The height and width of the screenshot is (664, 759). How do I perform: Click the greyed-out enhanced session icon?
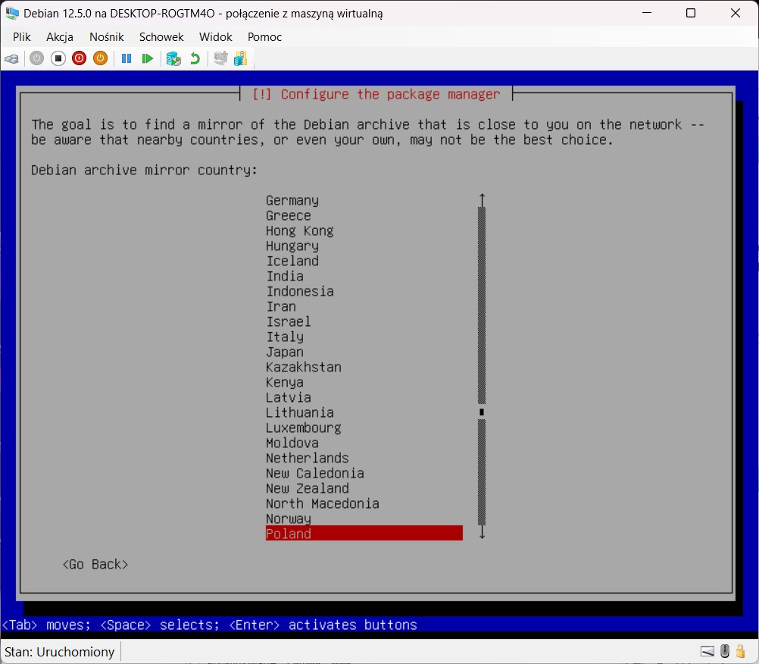pyautogui.click(x=220, y=58)
